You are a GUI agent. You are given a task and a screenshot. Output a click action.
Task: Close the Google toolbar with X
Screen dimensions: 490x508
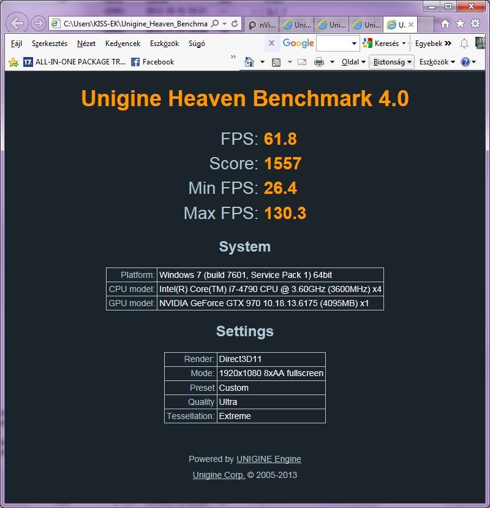272,43
